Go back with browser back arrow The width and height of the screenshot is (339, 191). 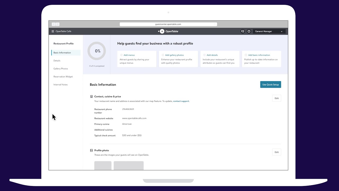[54, 24]
